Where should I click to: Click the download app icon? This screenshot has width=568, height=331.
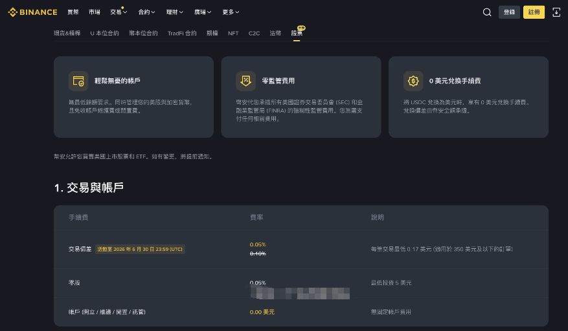[x=556, y=12]
